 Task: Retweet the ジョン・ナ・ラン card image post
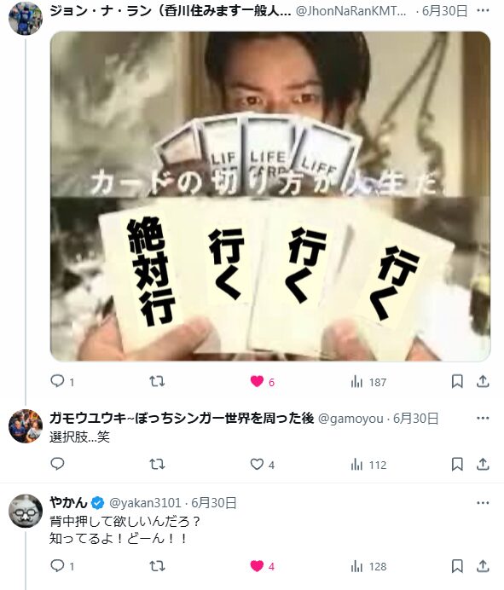coord(157,382)
